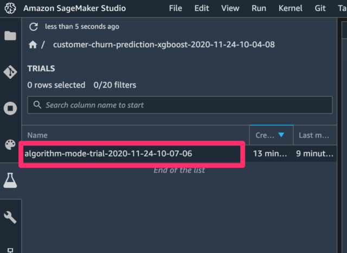The image size is (347, 253).
Task: Open the bottom sidebar endpoint icon
Action: pos(10,250)
